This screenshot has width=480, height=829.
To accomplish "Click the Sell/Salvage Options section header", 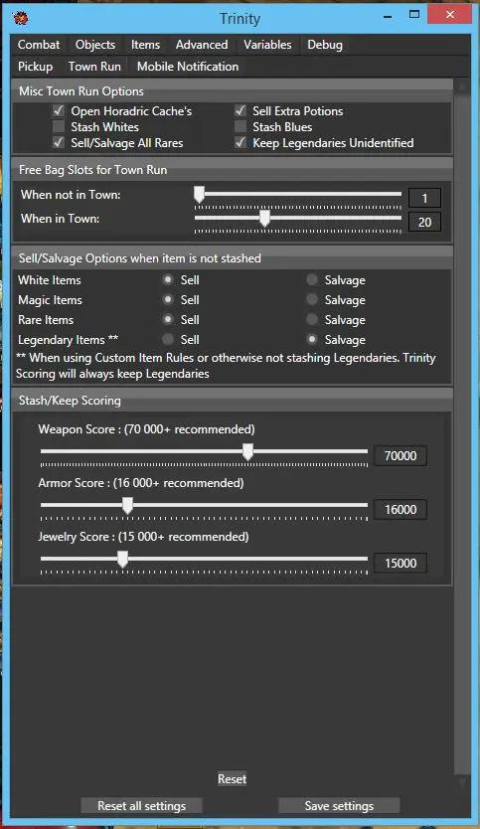I will pyautogui.click(x=233, y=258).
